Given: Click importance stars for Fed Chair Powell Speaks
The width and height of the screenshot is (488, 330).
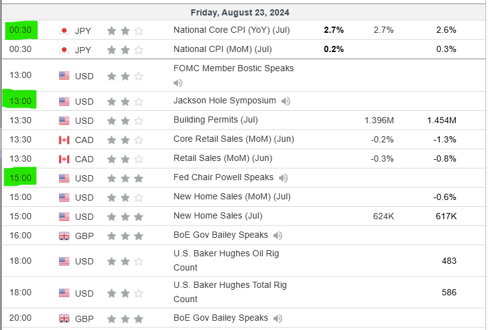Looking at the screenshot, I should tap(125, 179).
